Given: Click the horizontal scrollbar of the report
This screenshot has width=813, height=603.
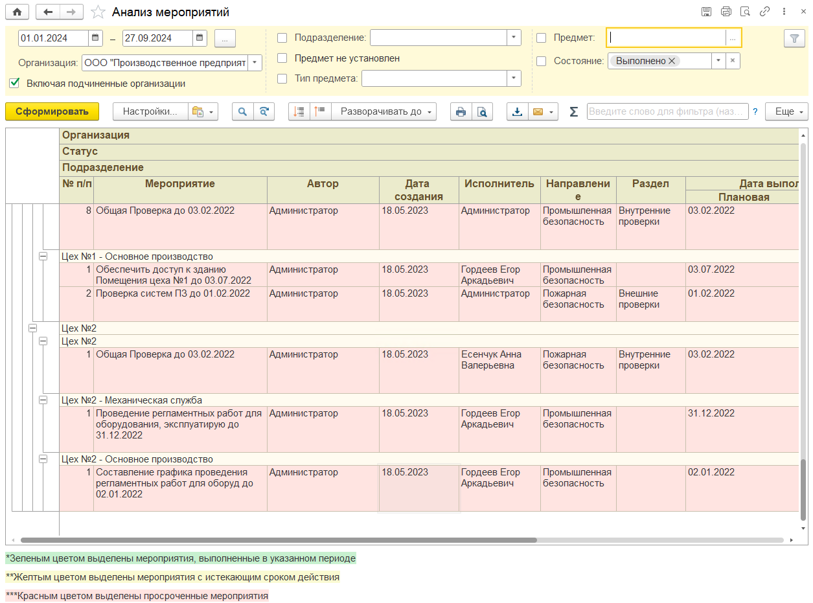Looking at the screenshot, I should pos(279,540).
